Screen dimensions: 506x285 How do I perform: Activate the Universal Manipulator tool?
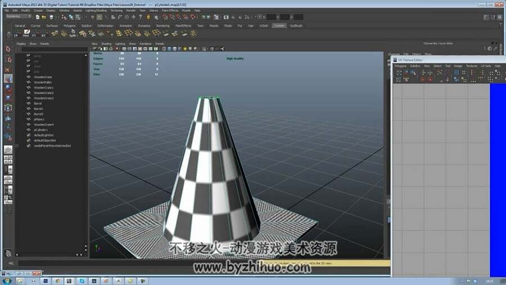coord(8,108)
